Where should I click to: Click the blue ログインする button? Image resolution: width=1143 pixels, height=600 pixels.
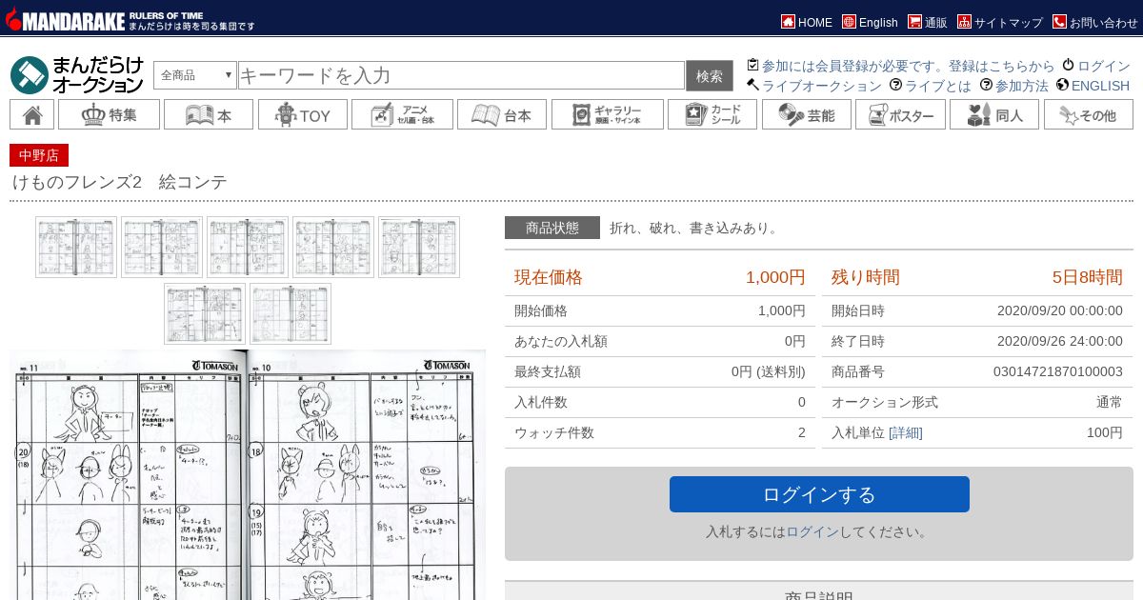point(819,494)
